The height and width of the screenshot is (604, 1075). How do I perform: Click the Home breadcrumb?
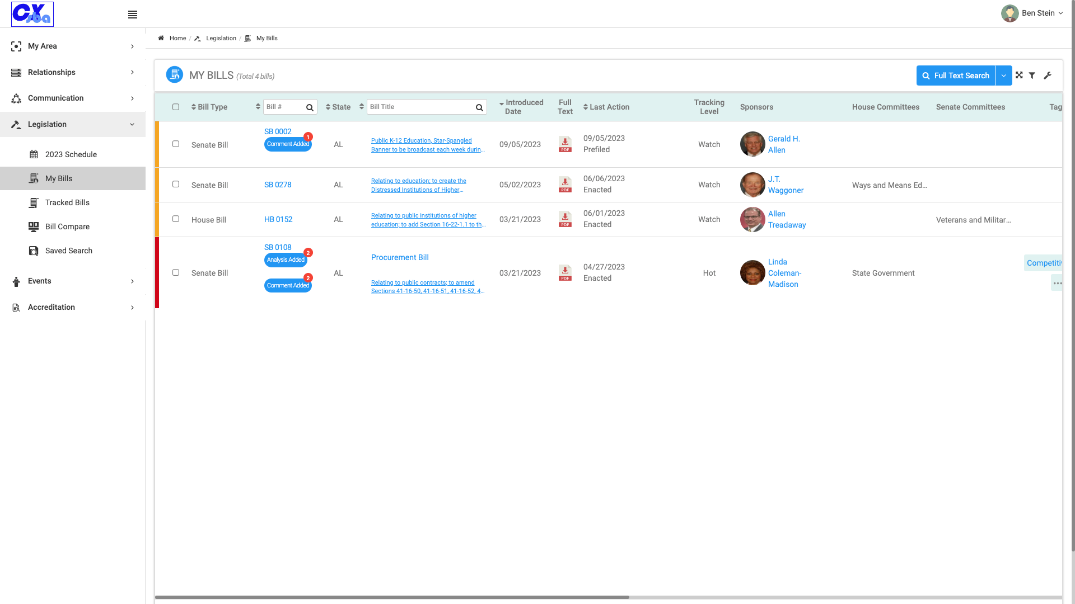177,38
